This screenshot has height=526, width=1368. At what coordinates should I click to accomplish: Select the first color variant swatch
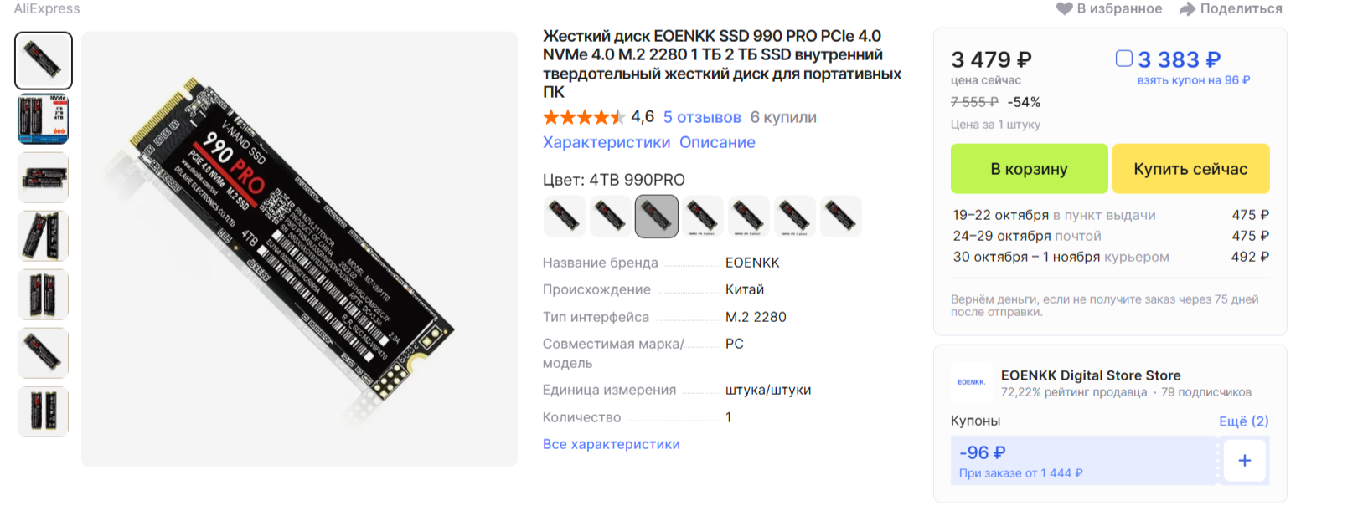point(565,217)
